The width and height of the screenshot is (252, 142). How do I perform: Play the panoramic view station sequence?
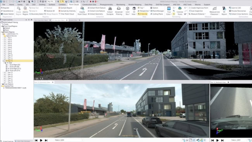pos(41,140)
